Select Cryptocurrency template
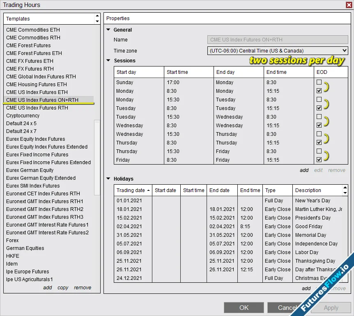The width and height of the screenshot is (354, 316). tap(23, 115)
